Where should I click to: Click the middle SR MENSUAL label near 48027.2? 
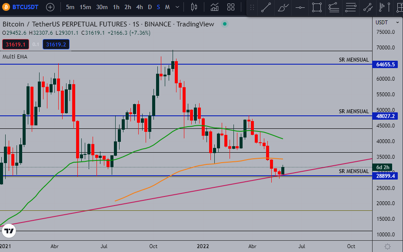pos(353,111)
